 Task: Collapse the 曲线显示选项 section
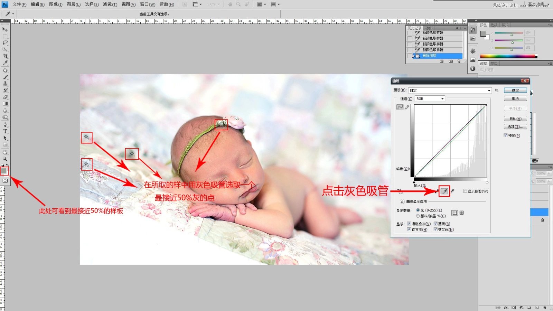402,202
